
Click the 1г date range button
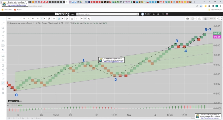(x=18, y=118)
